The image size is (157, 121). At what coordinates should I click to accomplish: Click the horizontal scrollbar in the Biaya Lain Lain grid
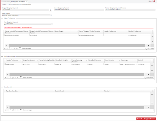coord(77,107)
